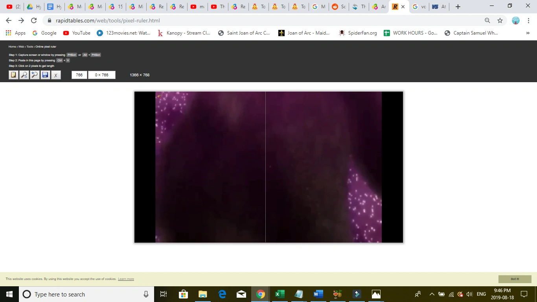This screenshot has height=302, width=537.
Task: Open the Action Center notifications
Action: [524, 294]
